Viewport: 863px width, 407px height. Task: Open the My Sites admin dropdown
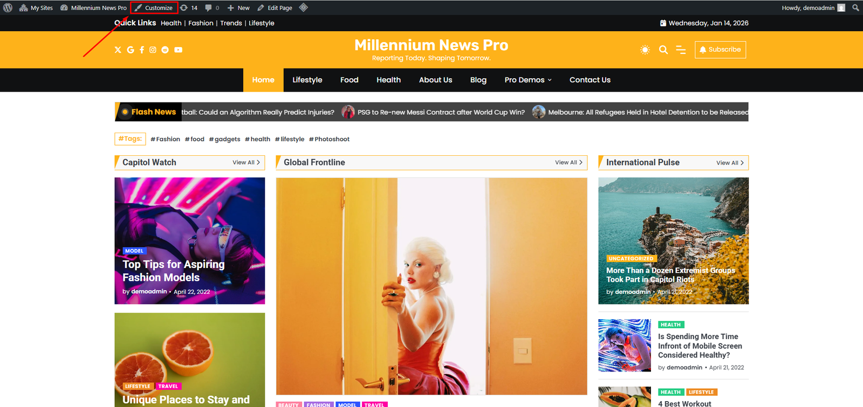point(36,8)
